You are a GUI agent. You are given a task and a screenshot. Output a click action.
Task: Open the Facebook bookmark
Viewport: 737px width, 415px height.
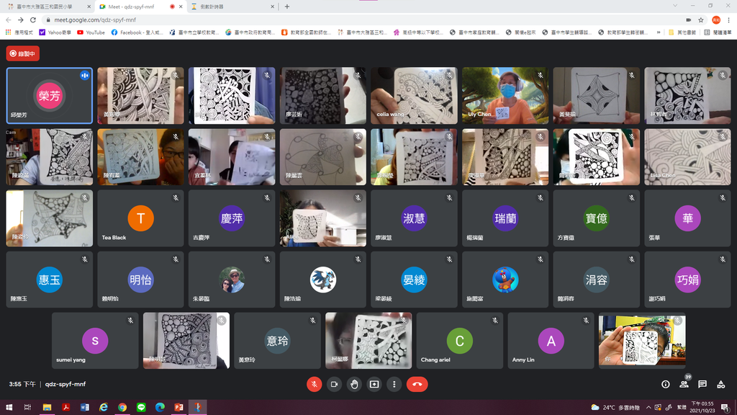coord(137,32)
